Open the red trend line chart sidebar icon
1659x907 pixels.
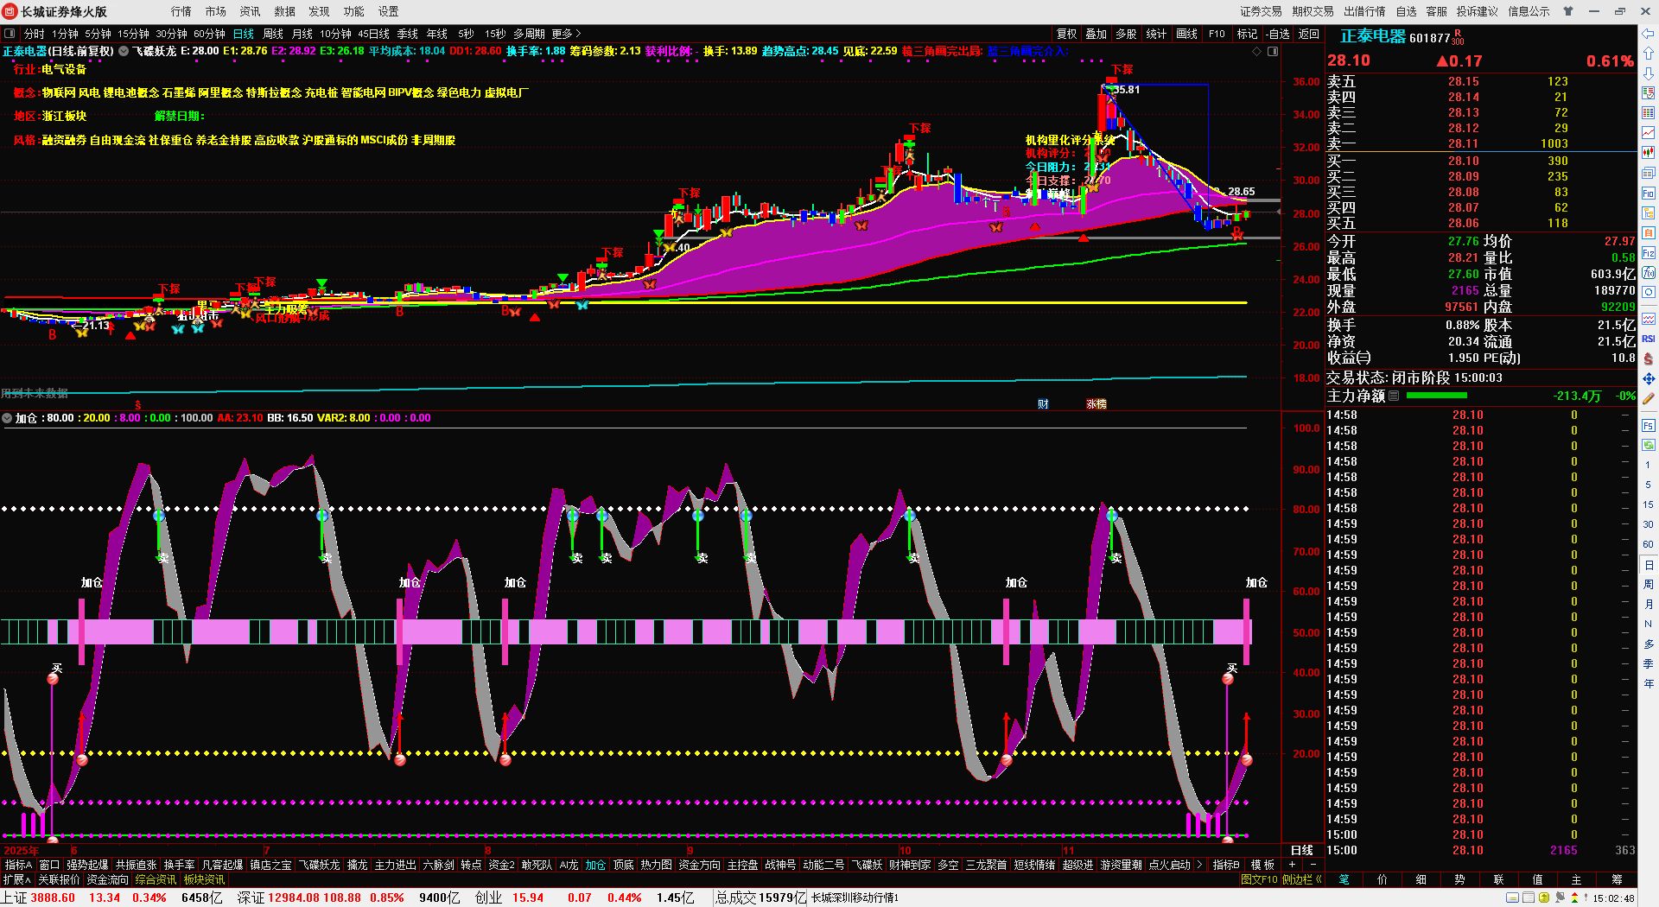point(1649,133)
